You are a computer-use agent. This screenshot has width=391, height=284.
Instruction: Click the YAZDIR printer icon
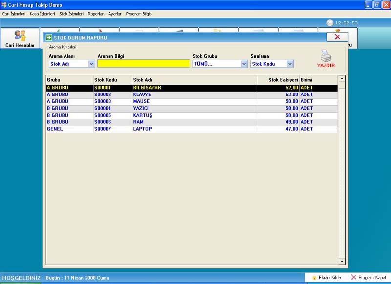[326, 58]
